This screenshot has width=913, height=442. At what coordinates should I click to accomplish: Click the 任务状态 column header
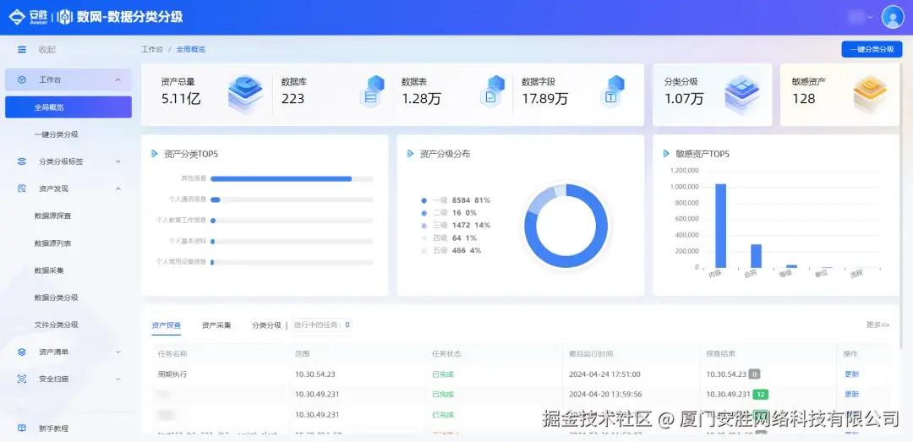(x=446, y=353)
